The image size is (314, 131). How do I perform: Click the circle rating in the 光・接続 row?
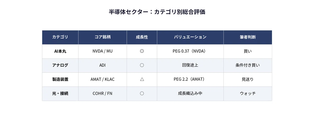pos(142,93)
